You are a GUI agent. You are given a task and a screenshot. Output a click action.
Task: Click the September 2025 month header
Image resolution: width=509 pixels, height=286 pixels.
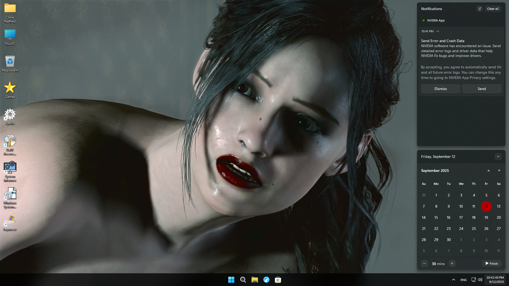pos(435,171)
